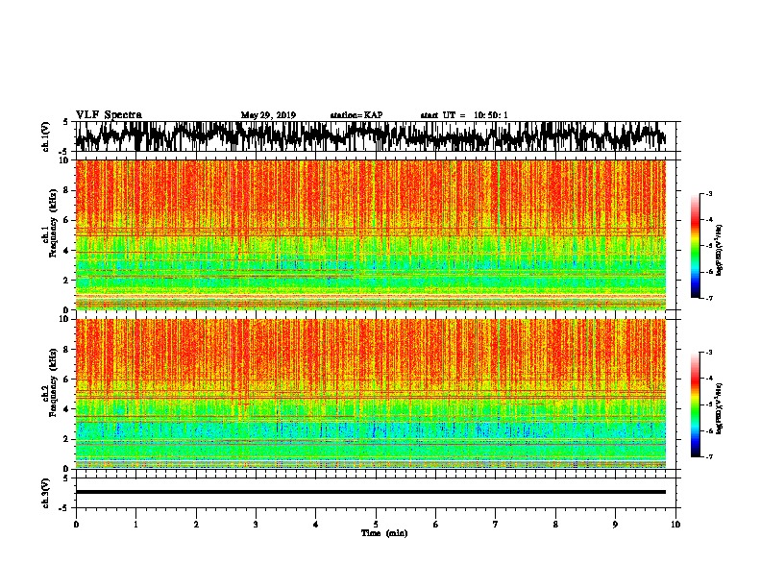Screen dimensions: 761x588
Task: Click the time axis tick label "6"
Action: [x=436, y=525]
